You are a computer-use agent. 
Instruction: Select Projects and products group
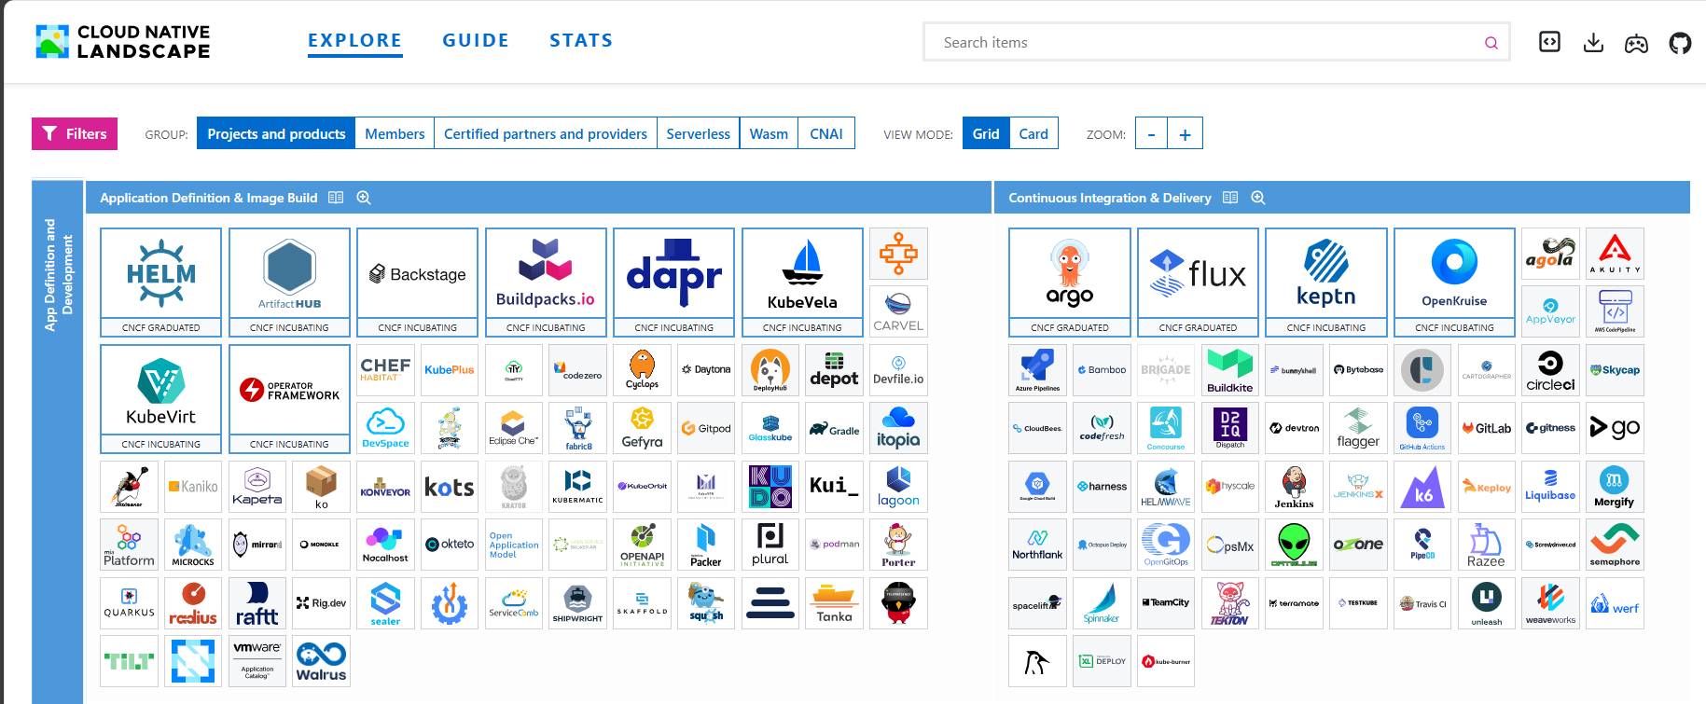click(x=276, y=133)
